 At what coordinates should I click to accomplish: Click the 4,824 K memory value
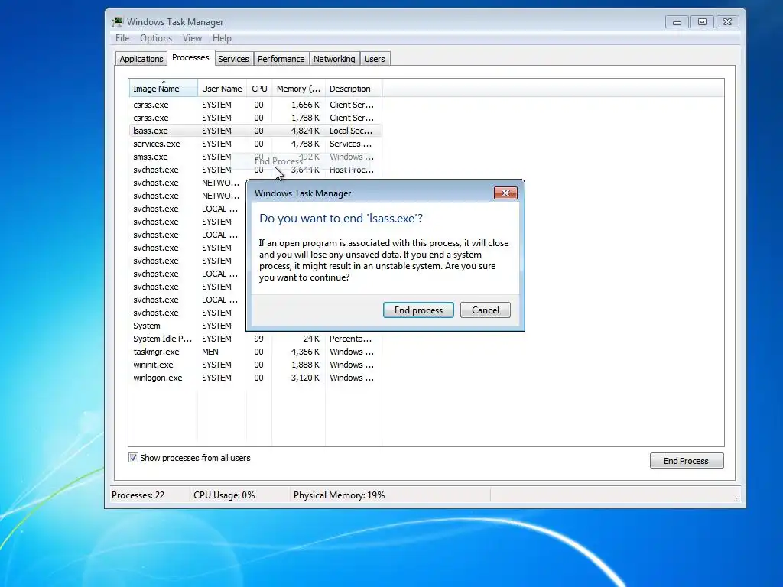coord(305,131)
